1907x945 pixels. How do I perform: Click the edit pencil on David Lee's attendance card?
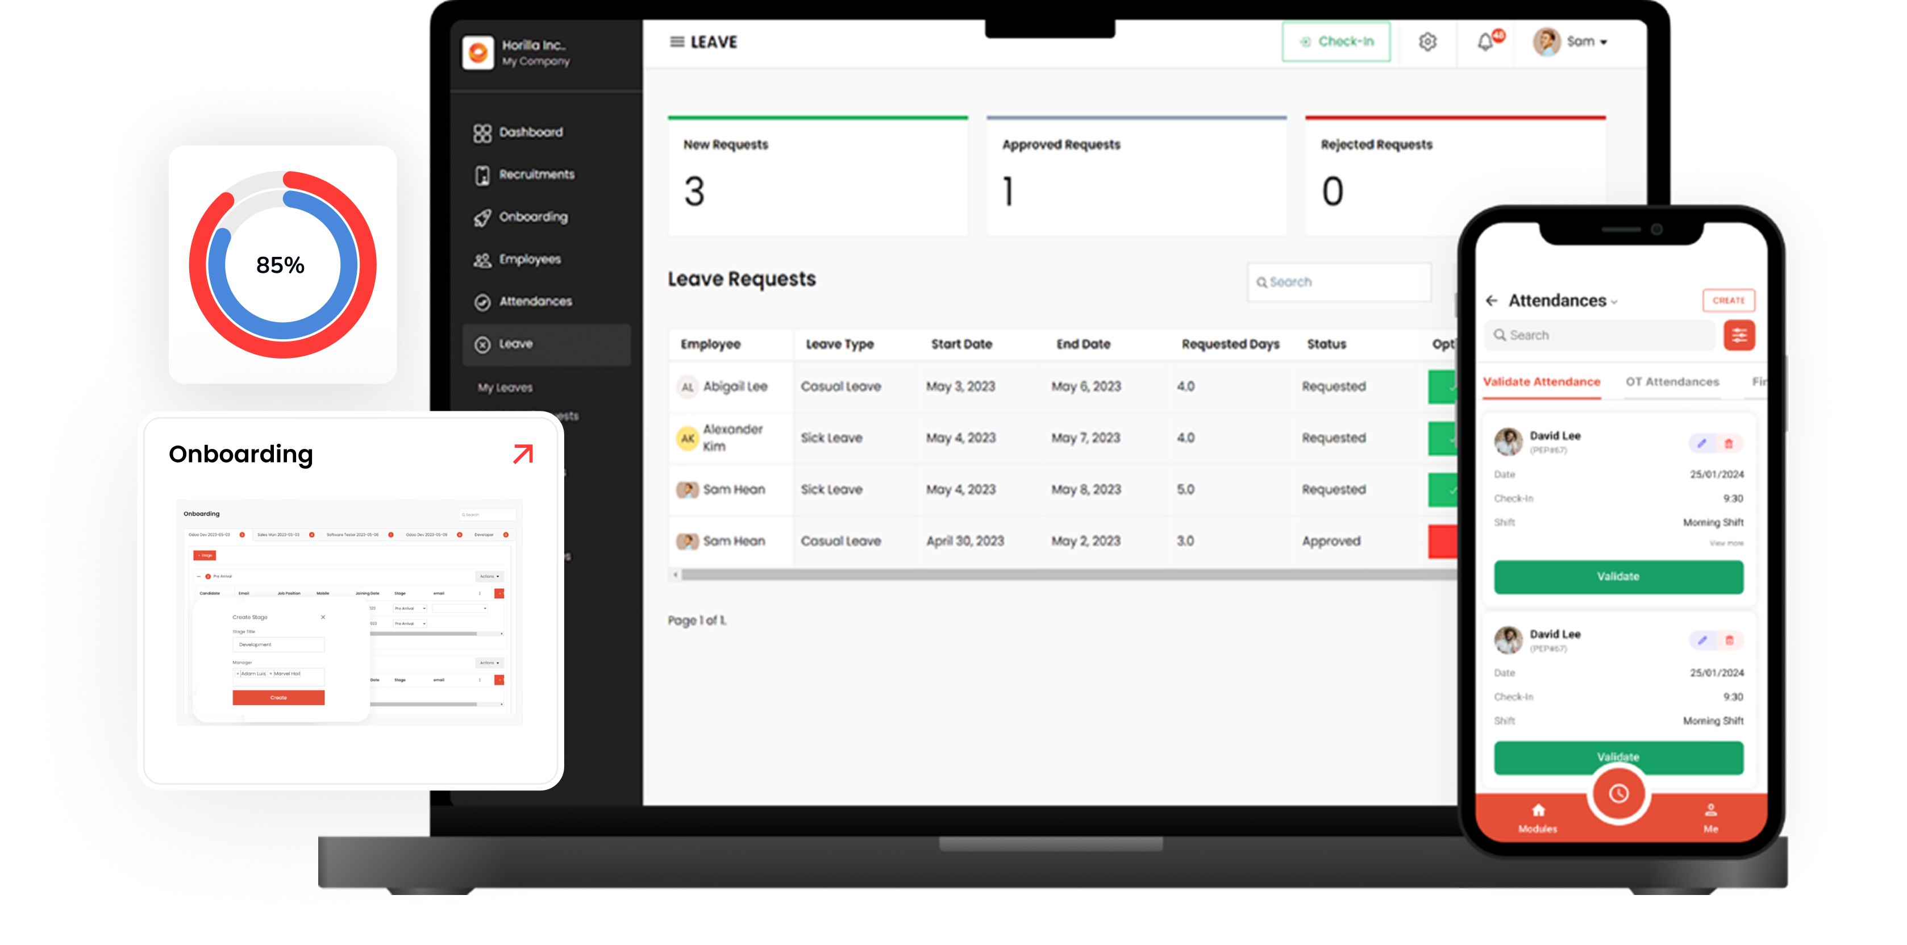[1702, 443]
